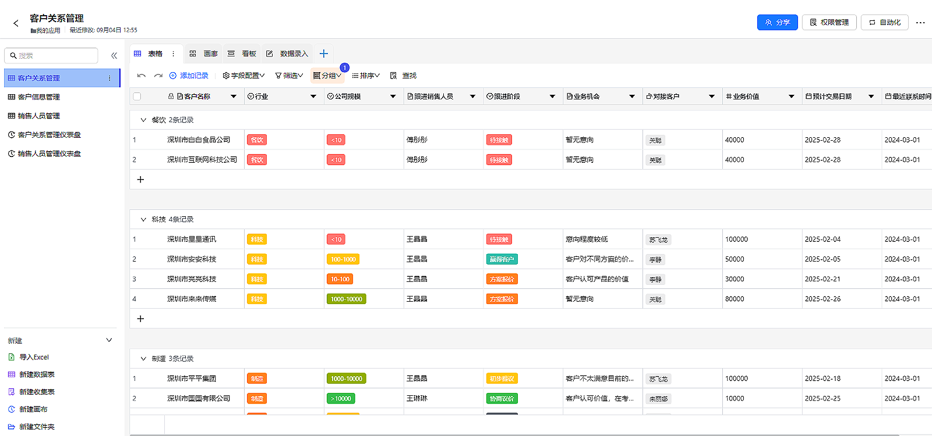Open 对接客户 column dropdown arrow

tap(712, 97)
